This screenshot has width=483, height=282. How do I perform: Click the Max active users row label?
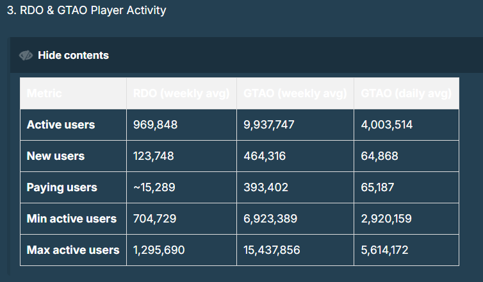click(x=73, y=250)
